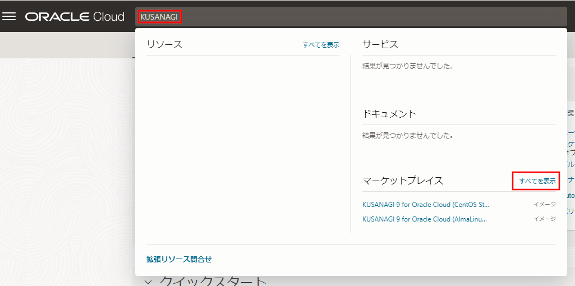
Task: Click the no-results message under ドキュメント
Action: tap(408, 136)
